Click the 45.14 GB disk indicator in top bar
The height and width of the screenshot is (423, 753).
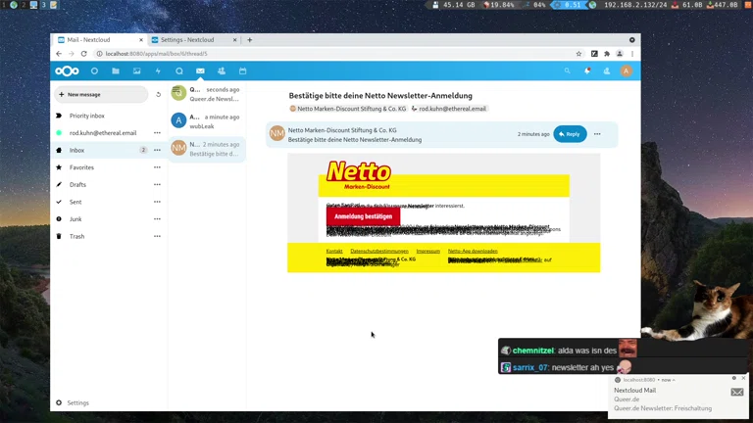coord(454,5)
